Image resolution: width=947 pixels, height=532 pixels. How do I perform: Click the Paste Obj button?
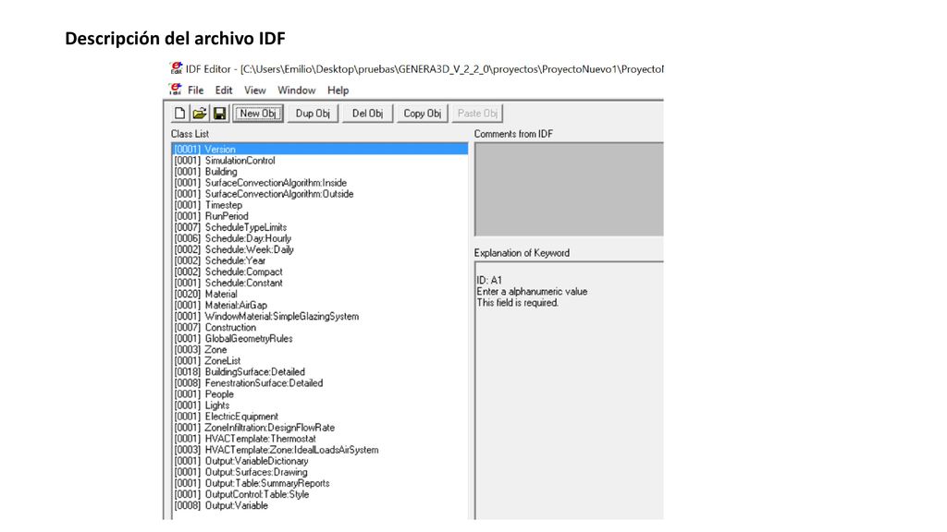[477, 114]
